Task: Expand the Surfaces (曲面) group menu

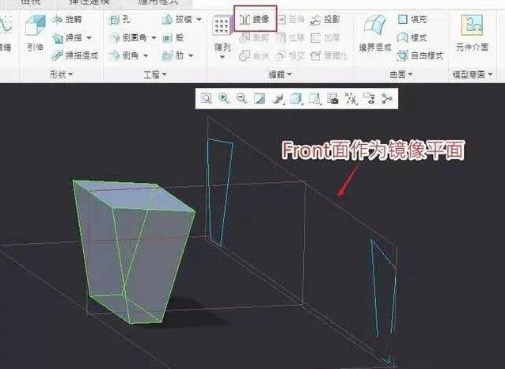Action: click(401, 74)
